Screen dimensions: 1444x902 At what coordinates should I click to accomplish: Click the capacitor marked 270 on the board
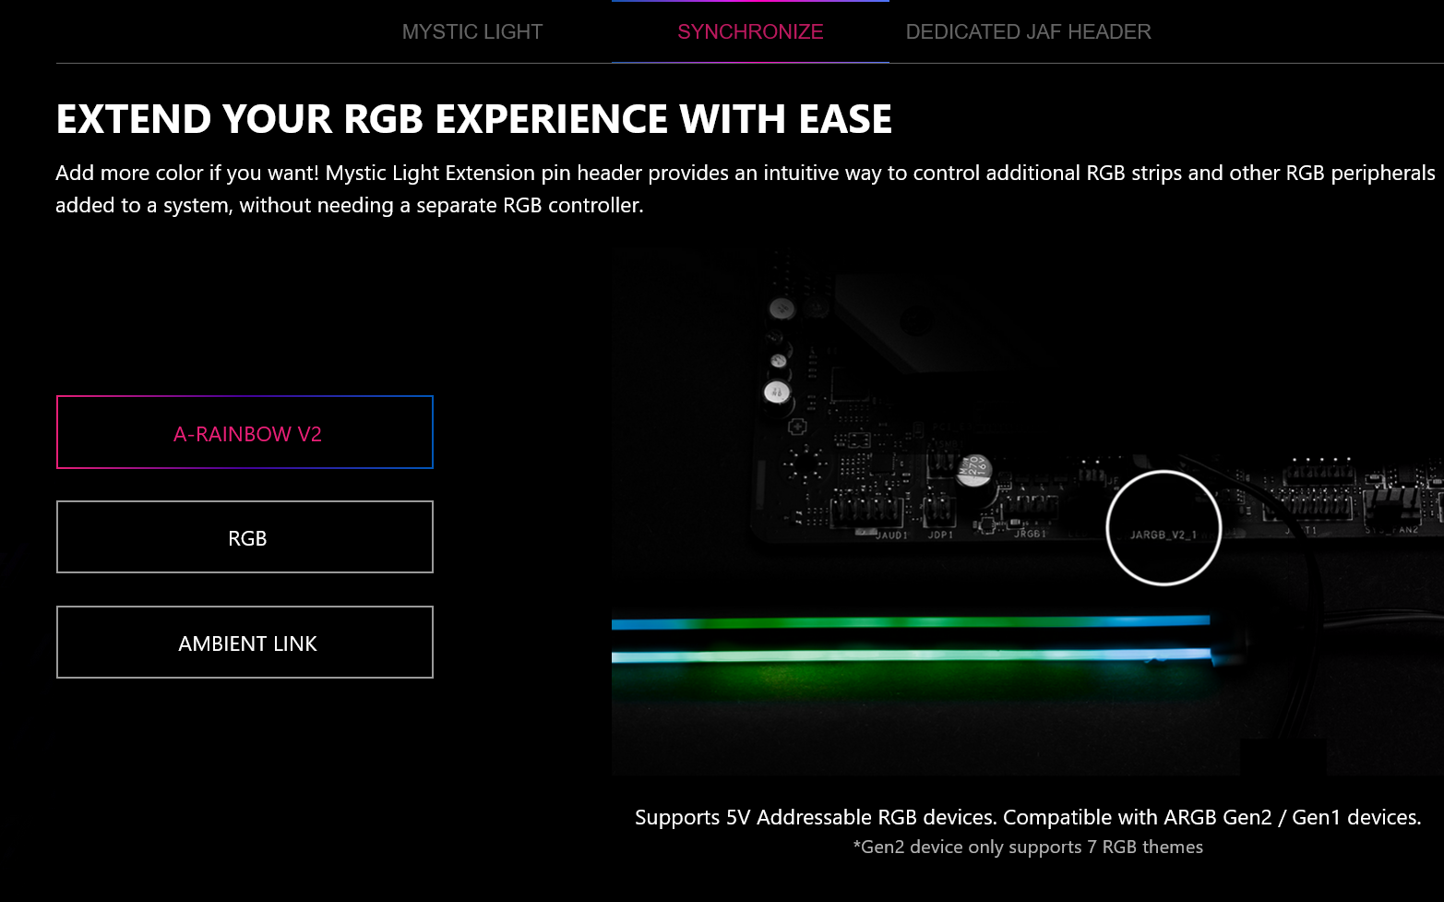coord(974,469)
